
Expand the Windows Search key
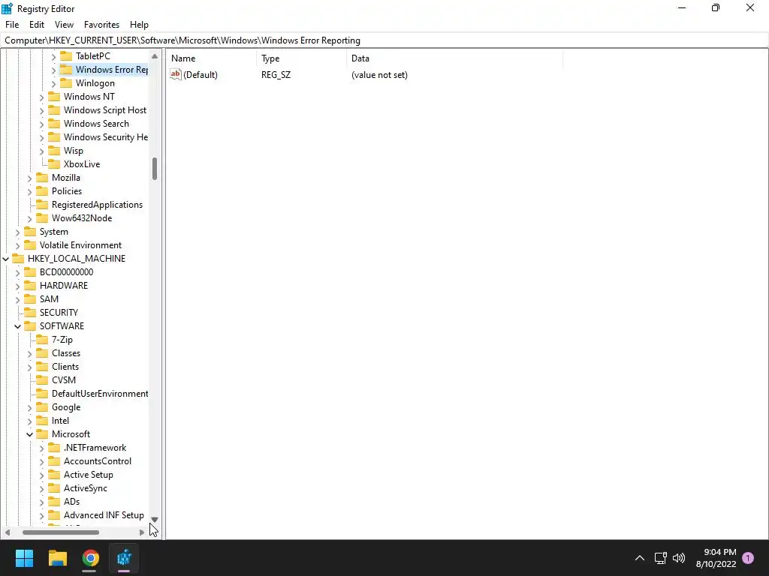tap(42, 124)
